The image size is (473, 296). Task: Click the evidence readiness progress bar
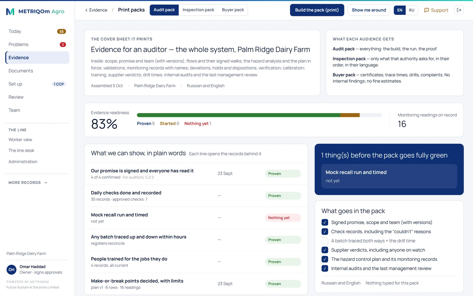click(259, 115)
